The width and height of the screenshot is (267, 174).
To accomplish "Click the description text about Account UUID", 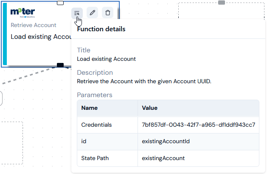I will click(144, 82).
